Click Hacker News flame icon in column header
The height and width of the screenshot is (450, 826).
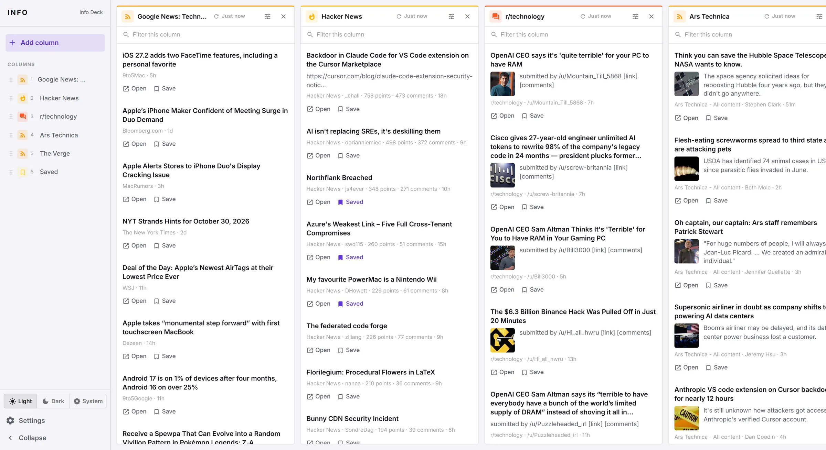pos(312,17)
